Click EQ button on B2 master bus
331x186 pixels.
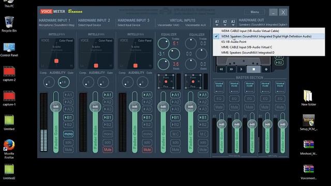click(x=280, y=99)
